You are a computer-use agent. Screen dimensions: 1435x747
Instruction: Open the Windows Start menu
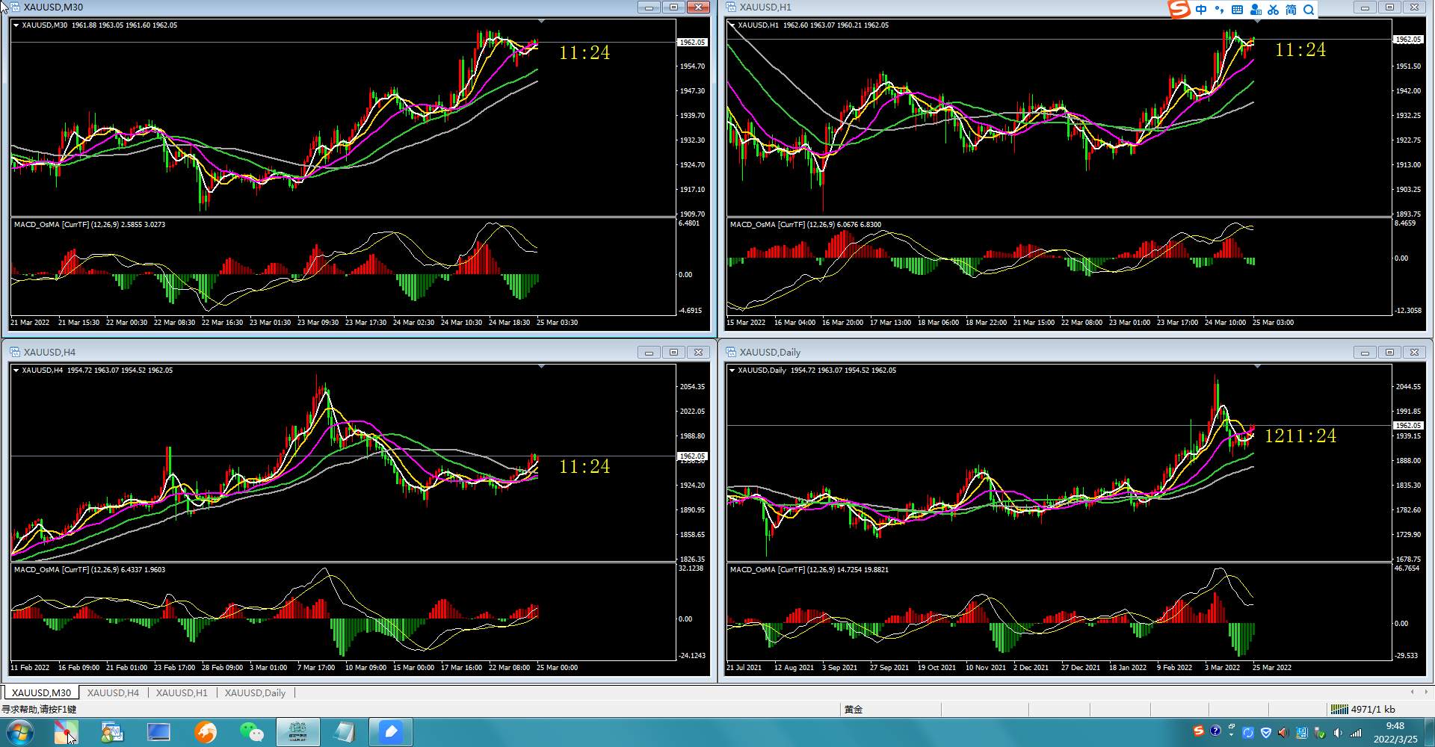(x=19, y=733)
